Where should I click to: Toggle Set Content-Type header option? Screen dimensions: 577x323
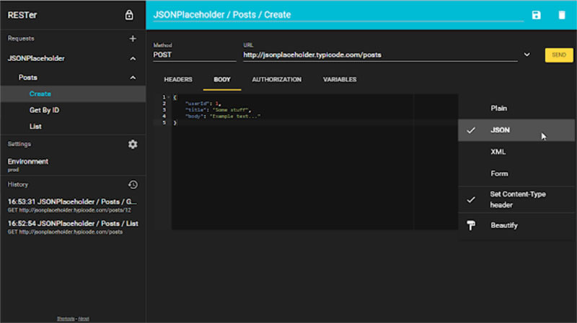click(516, 200)
